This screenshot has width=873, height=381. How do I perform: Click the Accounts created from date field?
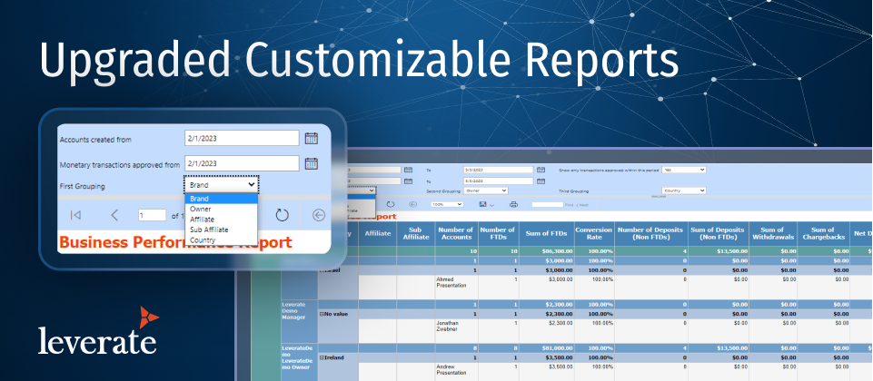click(x=241, y=139)
